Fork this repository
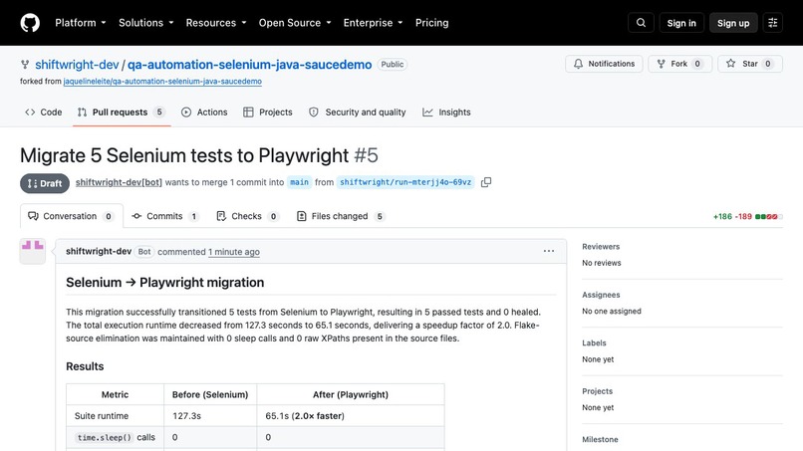The width and height of the screenshot is (803, 451). [679, 64]
